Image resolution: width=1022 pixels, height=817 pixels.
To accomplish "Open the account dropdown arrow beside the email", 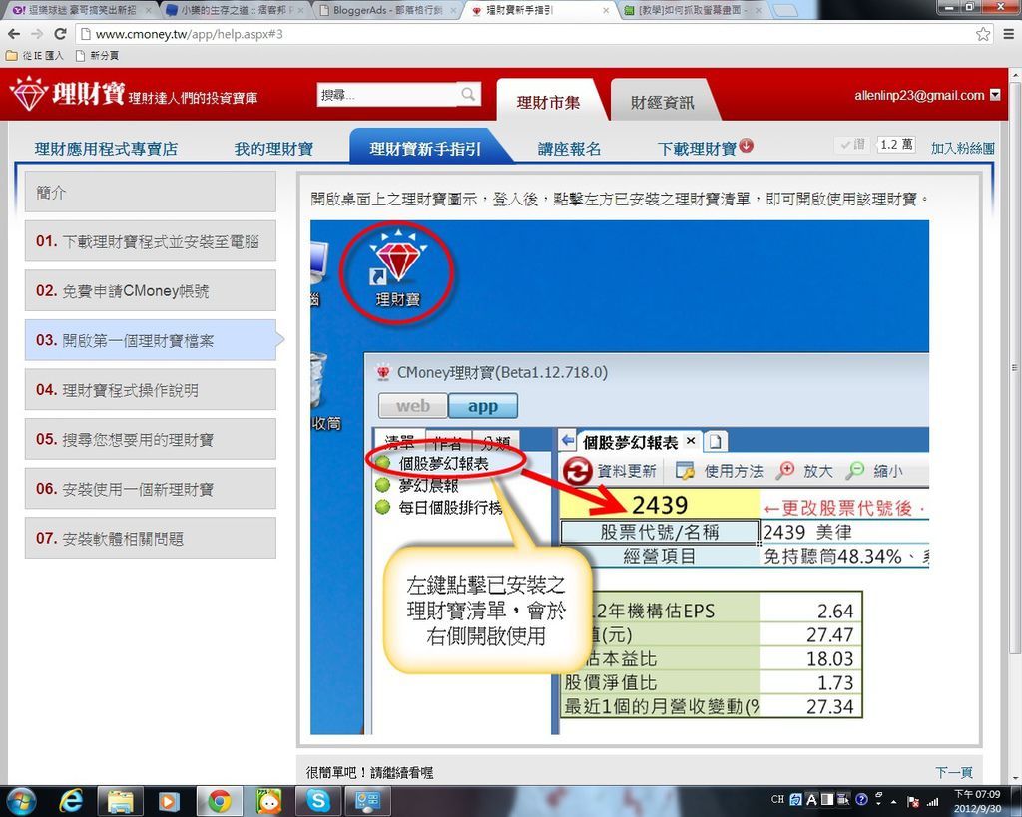I will point(995,95).
